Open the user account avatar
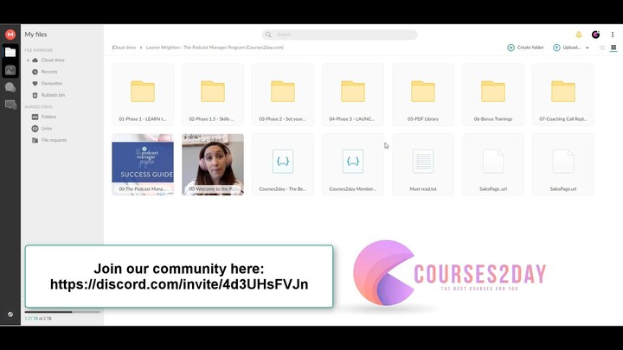The width and height of the screenshot is (623, 350). tap(595, 35)
